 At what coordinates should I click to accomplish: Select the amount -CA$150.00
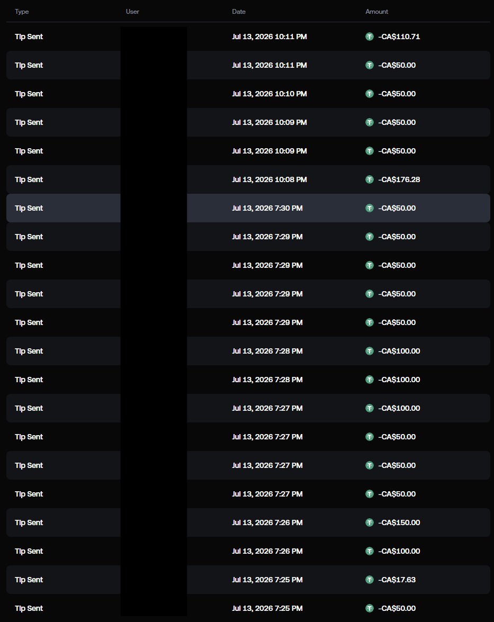(399, 522)
